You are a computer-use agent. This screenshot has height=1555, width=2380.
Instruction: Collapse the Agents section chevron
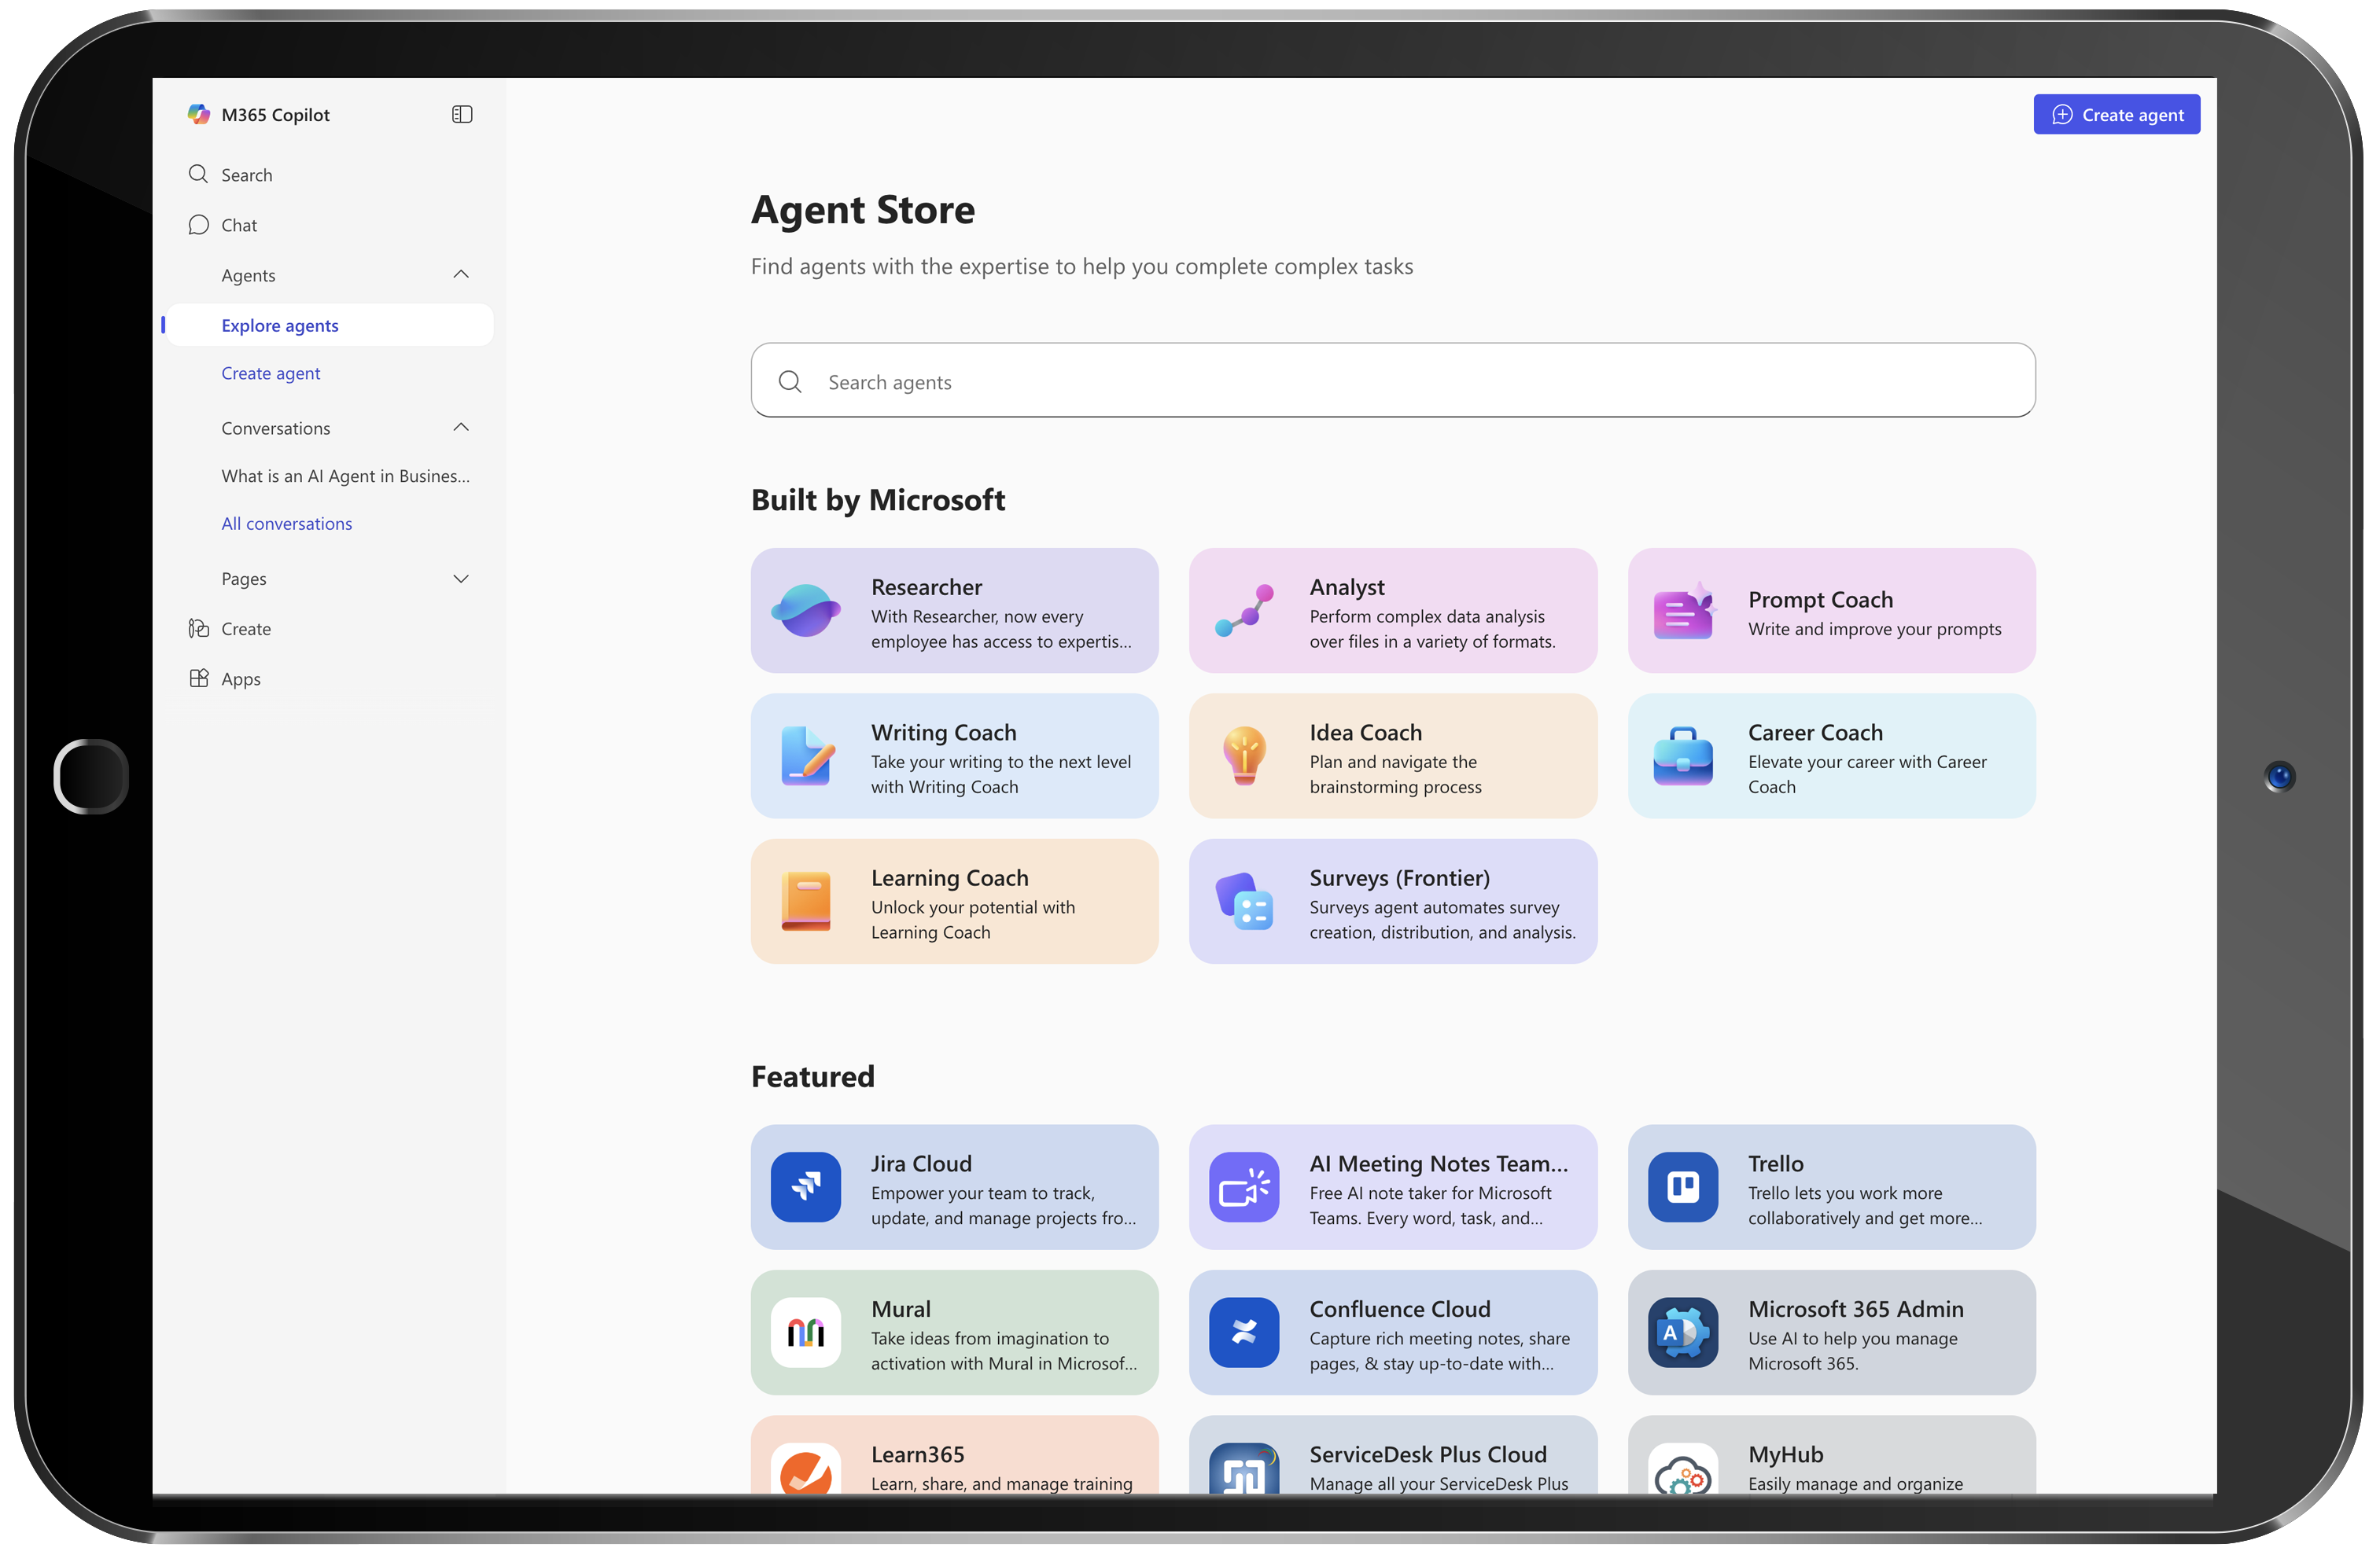point(461,274)
